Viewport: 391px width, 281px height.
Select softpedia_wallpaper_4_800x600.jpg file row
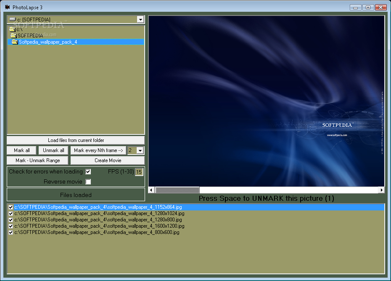tap(196, 232)
